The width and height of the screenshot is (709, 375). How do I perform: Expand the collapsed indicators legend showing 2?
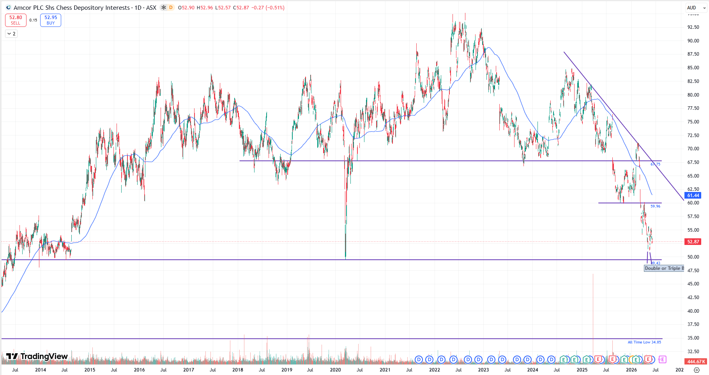(x=11, y=34)
